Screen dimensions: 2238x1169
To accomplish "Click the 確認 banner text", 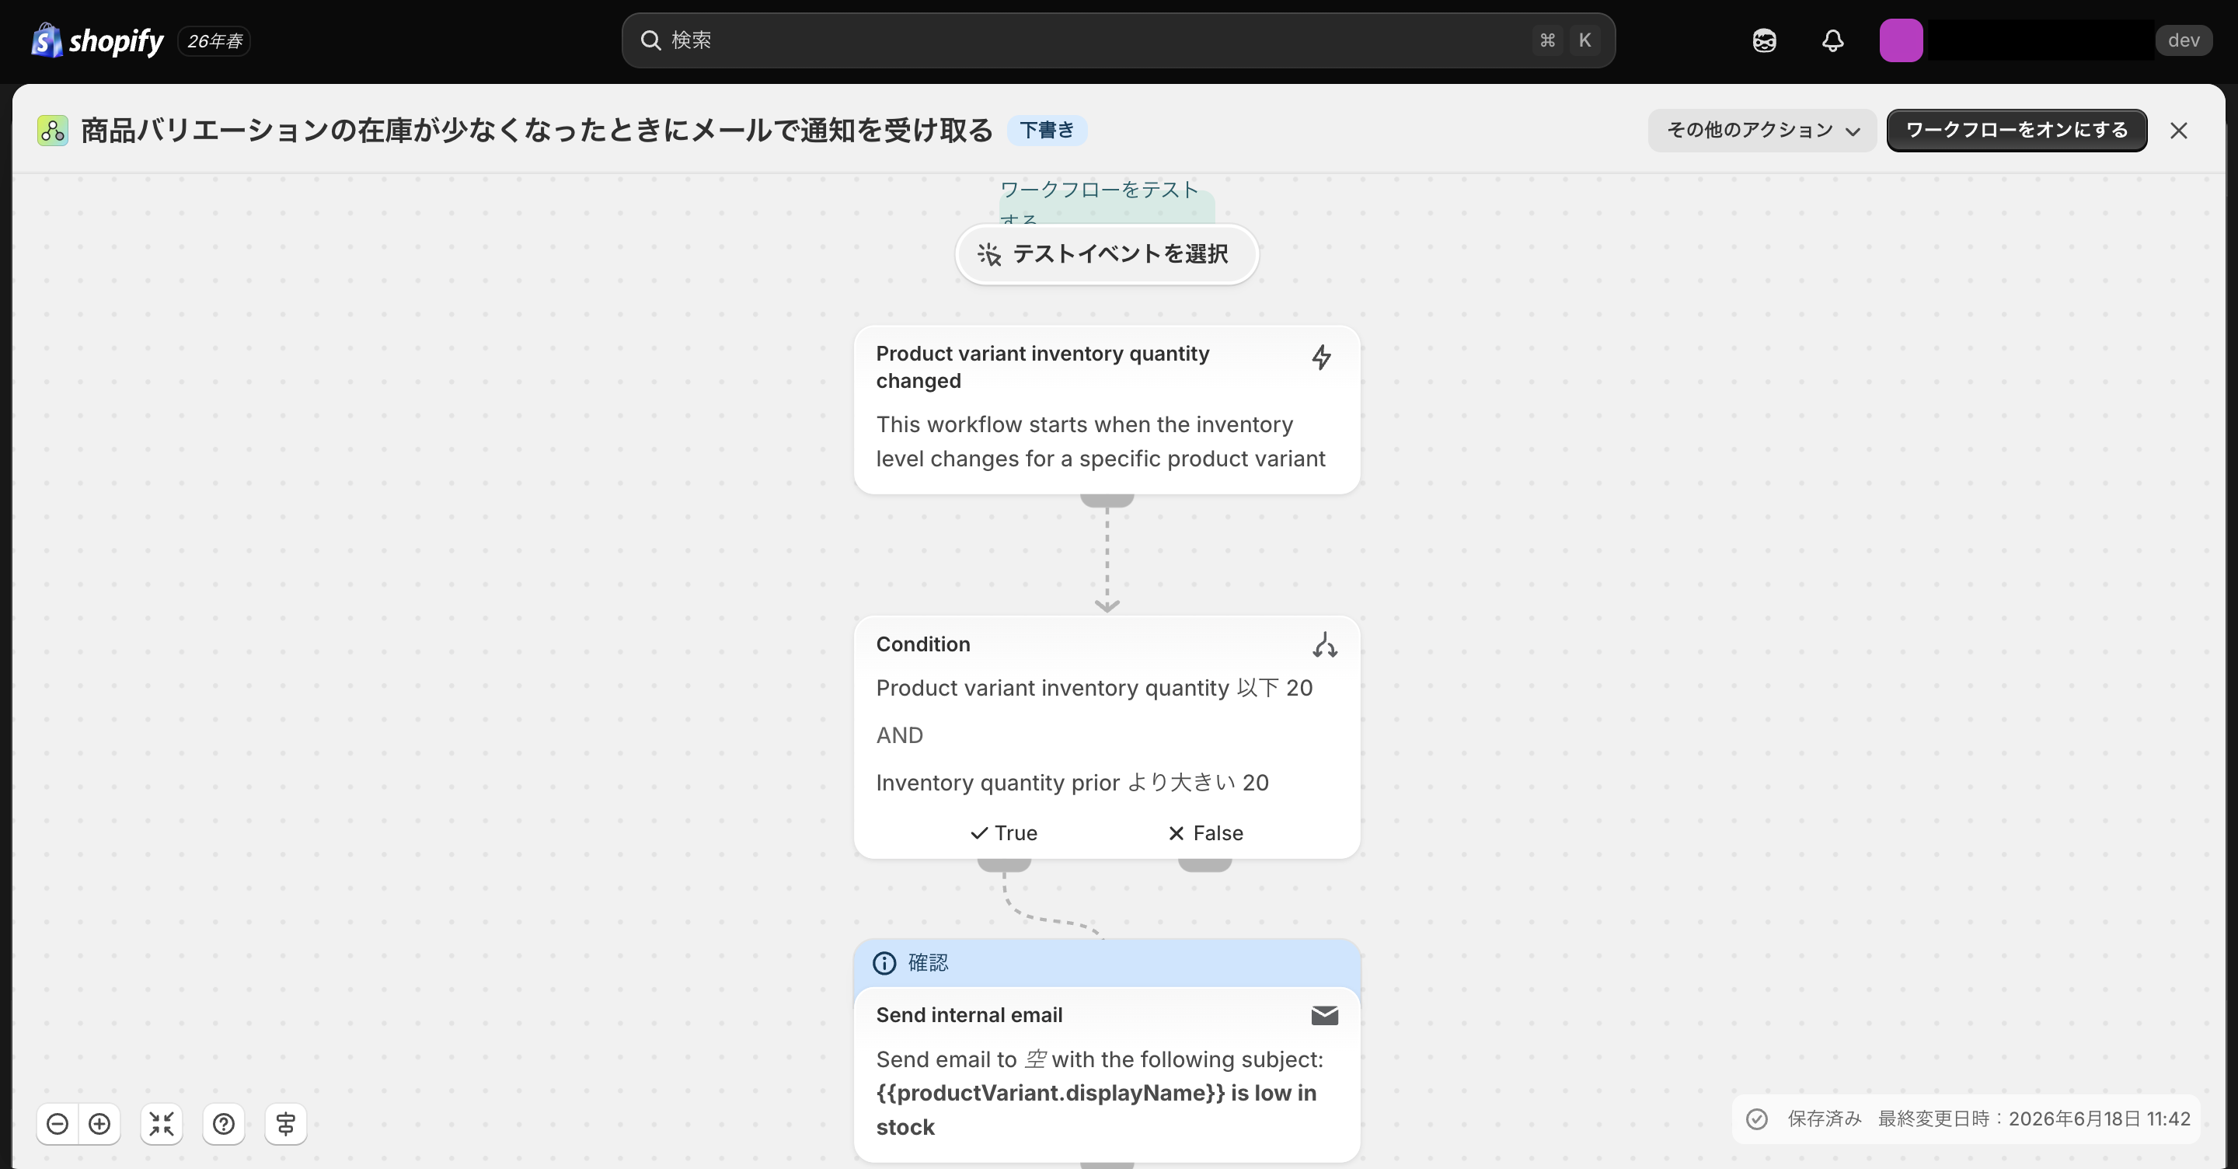I will 928,962.
